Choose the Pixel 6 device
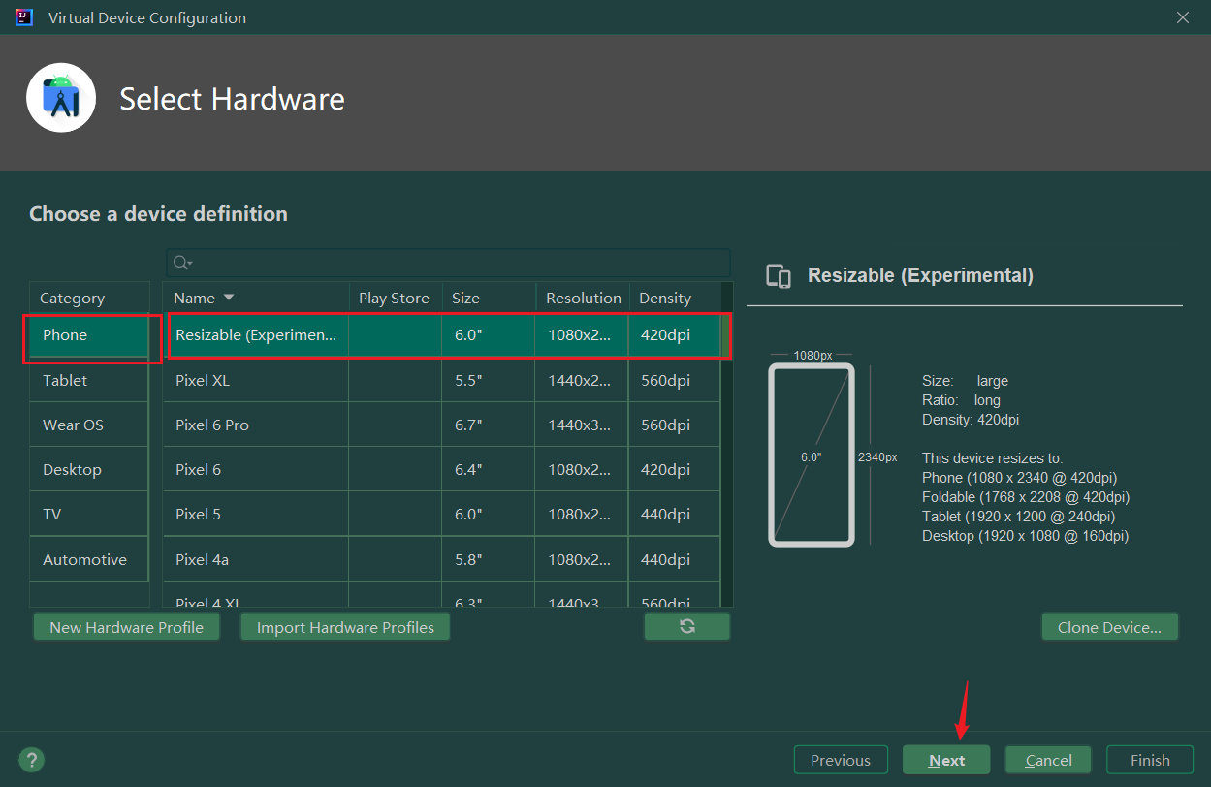The width and height of the screenshot is (1211, 787). (x=441, y=469)
